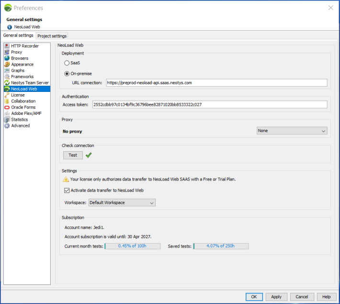Switch to the General settings tab
The image size is (340, 304).
[18, 35]
